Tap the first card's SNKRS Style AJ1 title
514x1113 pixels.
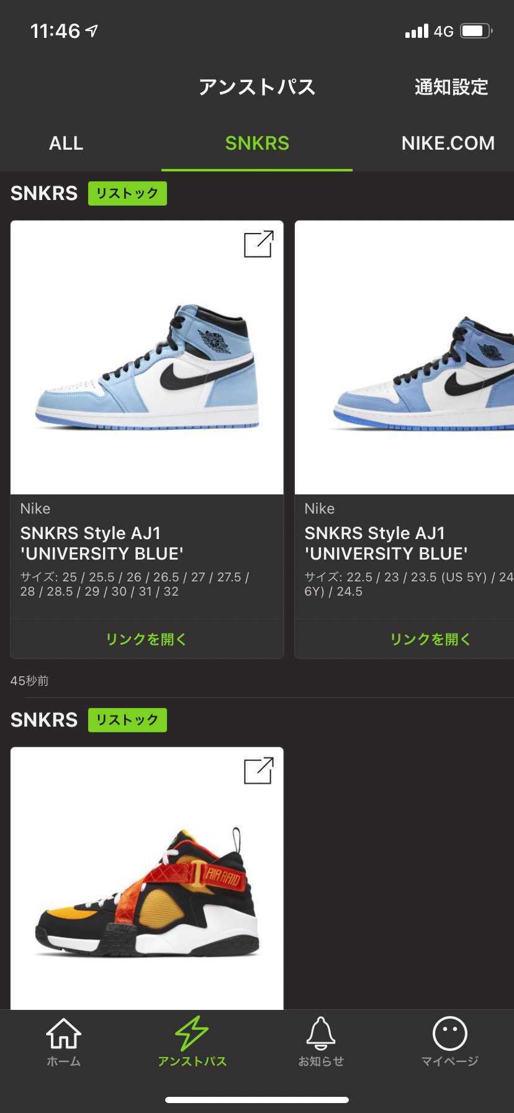(102, 543)
